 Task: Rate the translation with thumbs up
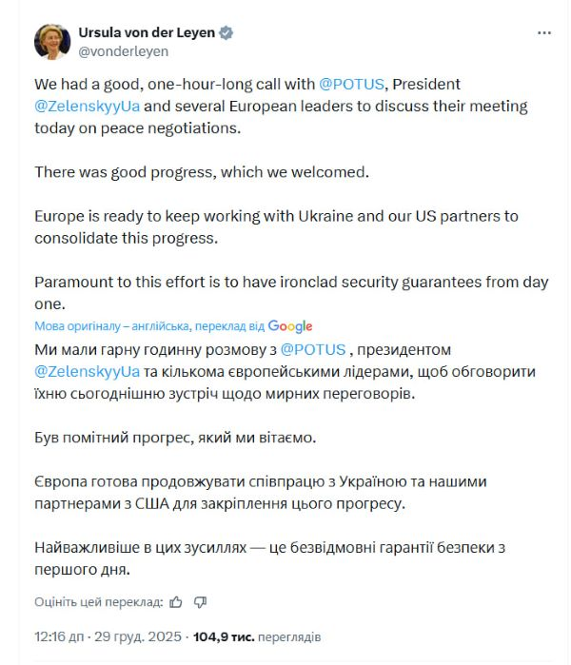pyautogui.click(x=175, y=601)
